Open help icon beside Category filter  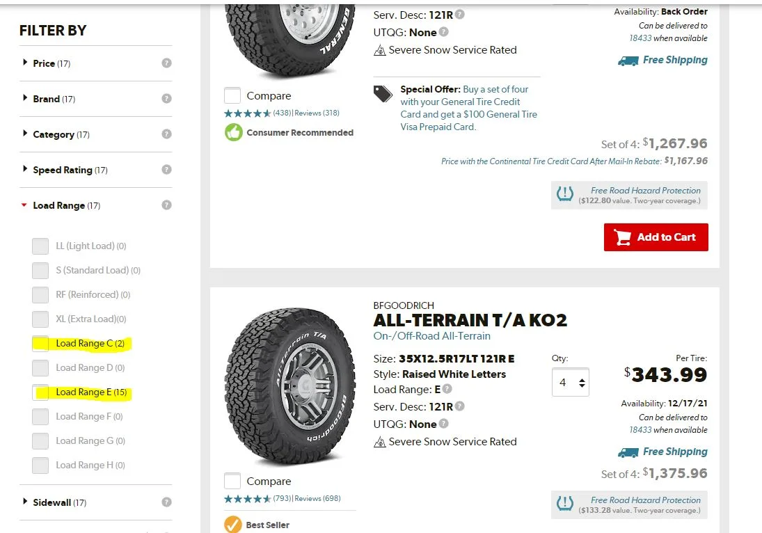(166, 134)
